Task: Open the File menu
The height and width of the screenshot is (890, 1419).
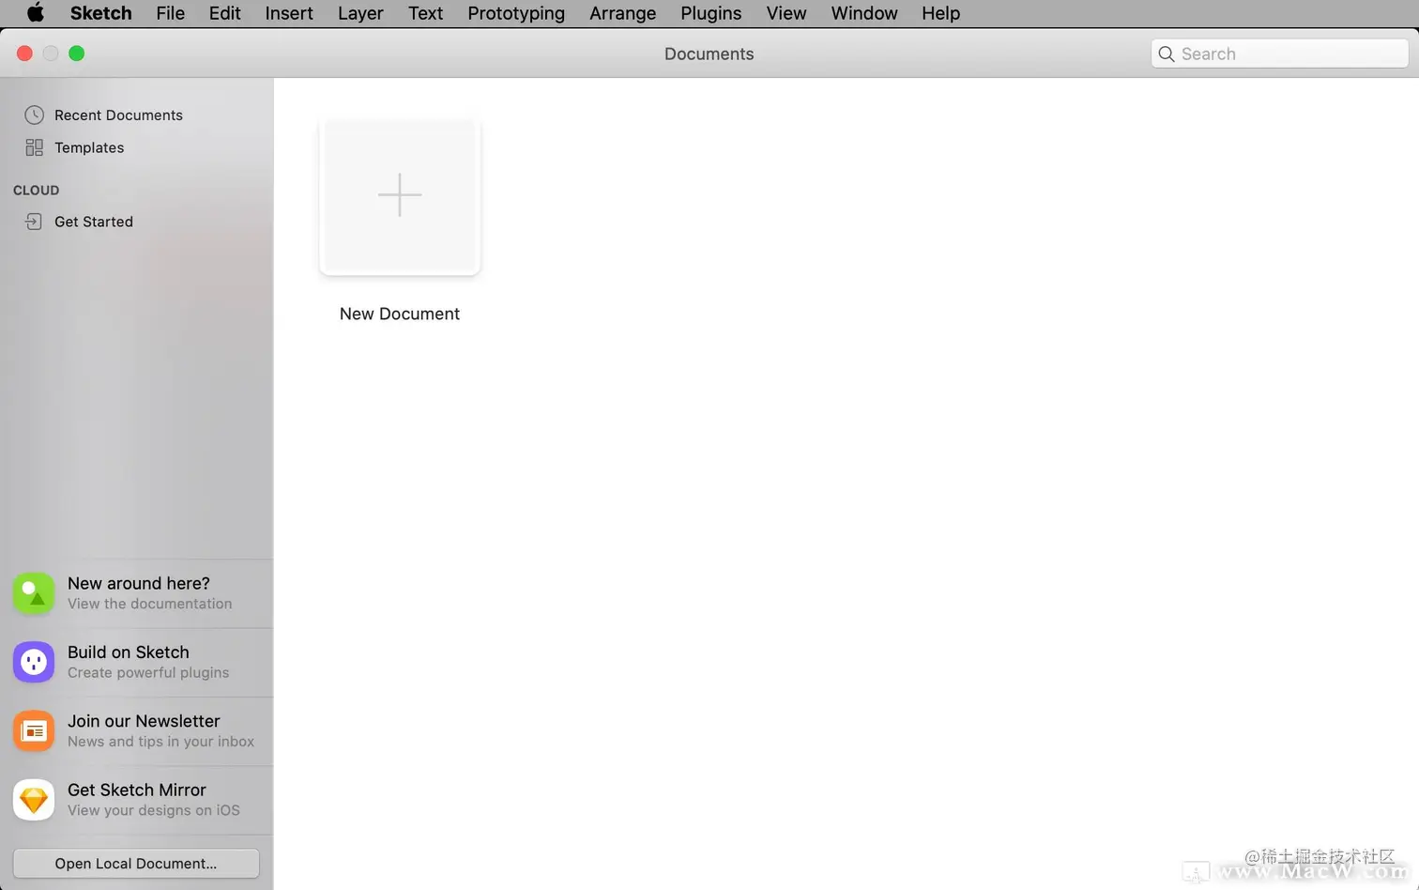Action: pyautogui.click(x=170, y=13)
